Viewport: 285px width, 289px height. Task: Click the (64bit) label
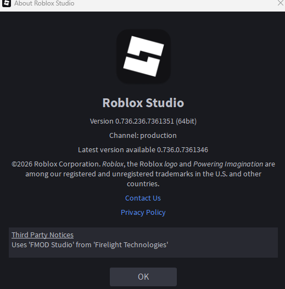click(x=186, y=121)
